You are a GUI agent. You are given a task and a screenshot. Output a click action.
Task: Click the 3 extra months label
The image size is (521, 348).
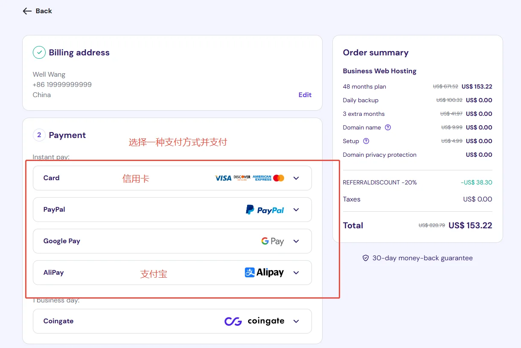click(x=364, y=114)
